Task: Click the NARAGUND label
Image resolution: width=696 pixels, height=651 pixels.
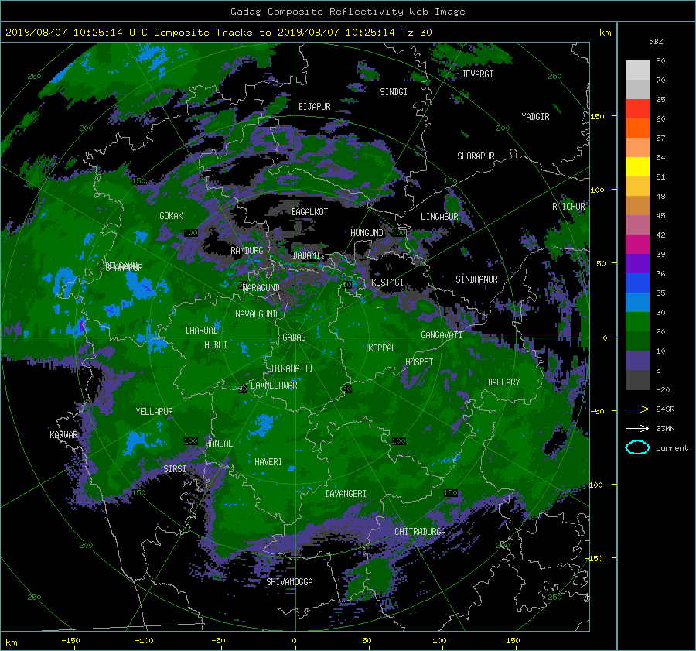Action: (261, 288)
